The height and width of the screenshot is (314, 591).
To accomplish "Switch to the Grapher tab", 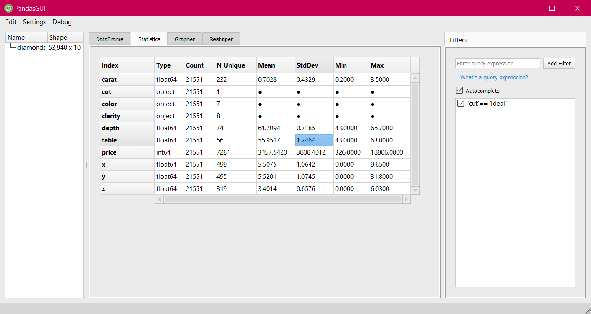I will [185, 39].
